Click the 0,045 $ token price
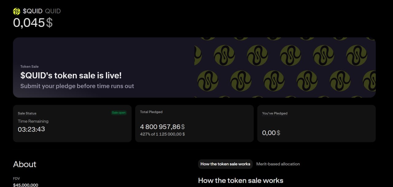The height and width of the screenshot is (187, 393). [x=33, y=23]
